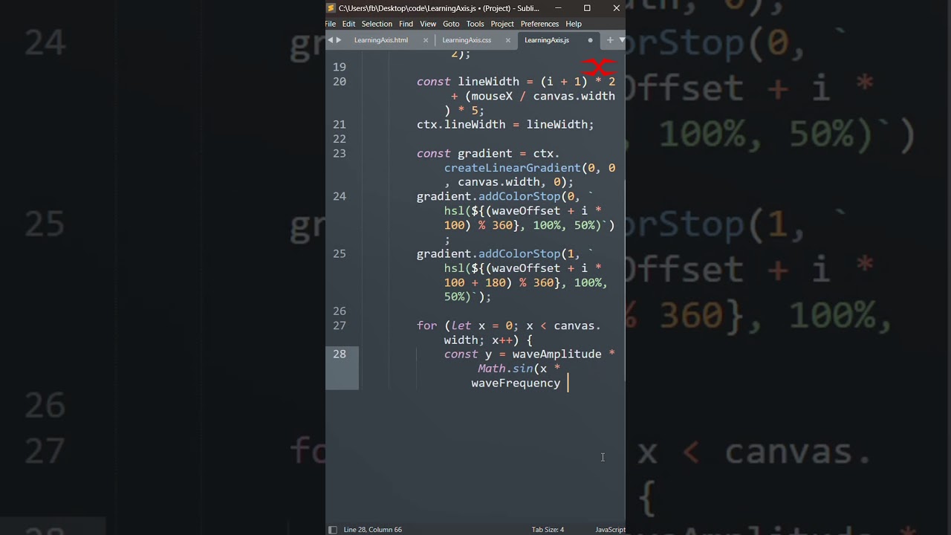This screenshot has height=535, width=951.
Task: Open the Help menu
Action: [x=574, y=24]
